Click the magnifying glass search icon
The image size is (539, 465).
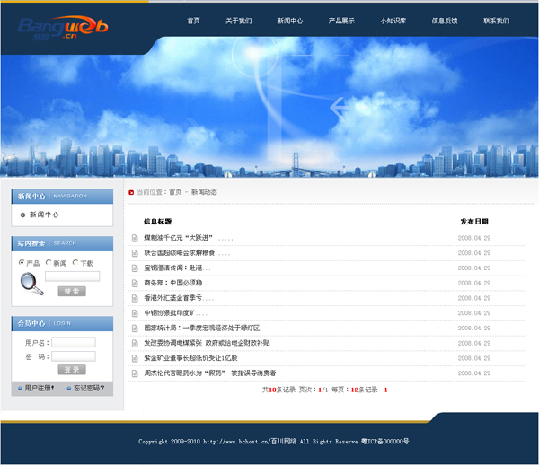coord(31,284)
